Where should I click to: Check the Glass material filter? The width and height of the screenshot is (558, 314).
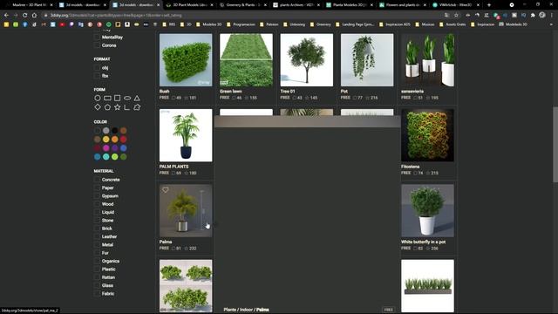(97, 285)
